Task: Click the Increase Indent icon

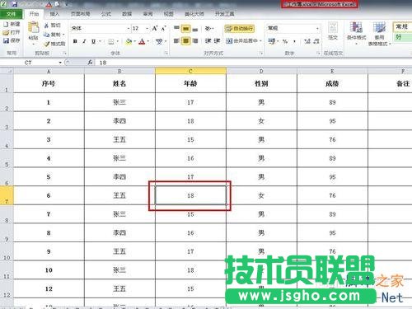Action: tap(217, 41)
